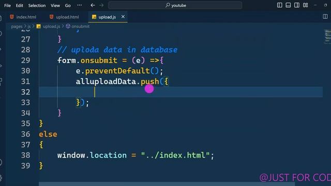
Task: Toggle the primary side bar layout icon
Action: coord(279,5)
